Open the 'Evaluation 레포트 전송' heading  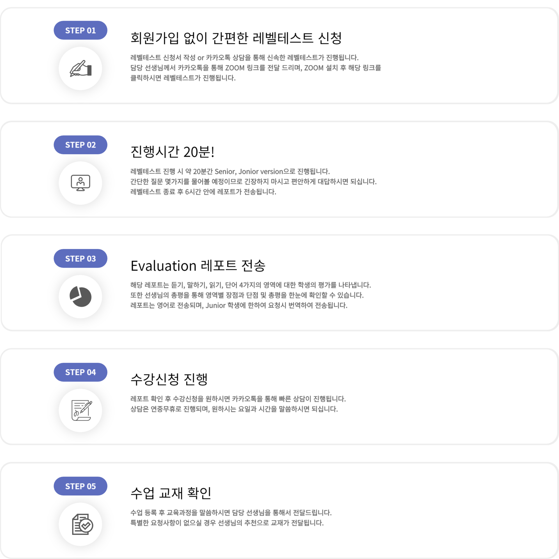[x=198, y=266]
